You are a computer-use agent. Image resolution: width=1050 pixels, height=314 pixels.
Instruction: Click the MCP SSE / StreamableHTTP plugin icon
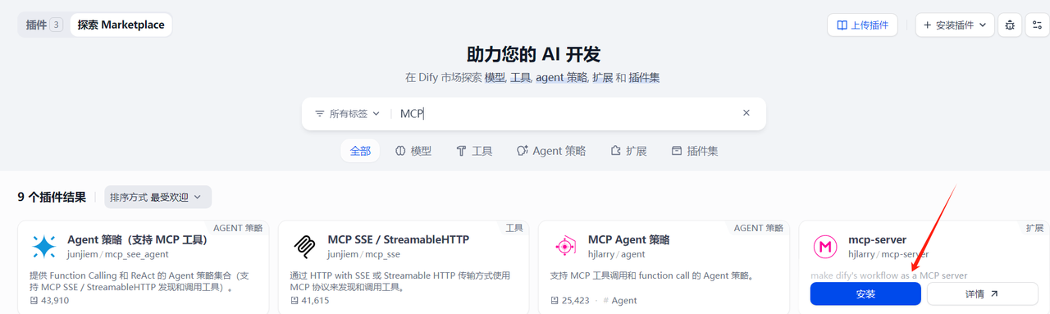304,246
